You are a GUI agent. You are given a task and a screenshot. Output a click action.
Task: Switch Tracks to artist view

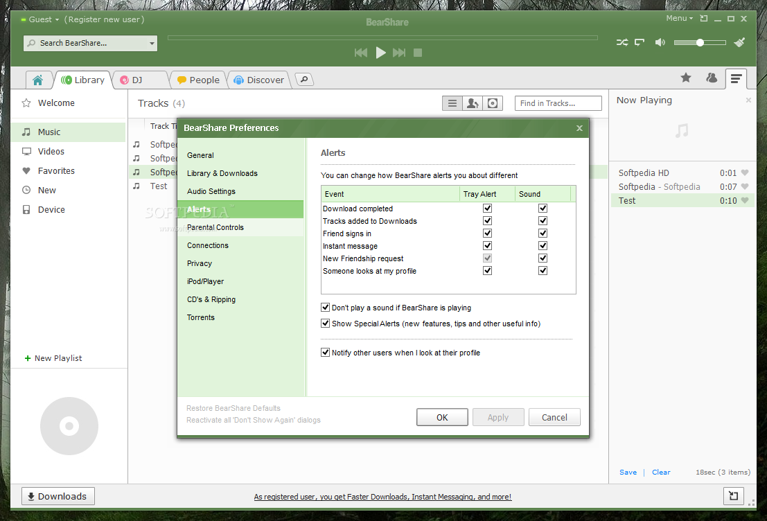(473, 103)
